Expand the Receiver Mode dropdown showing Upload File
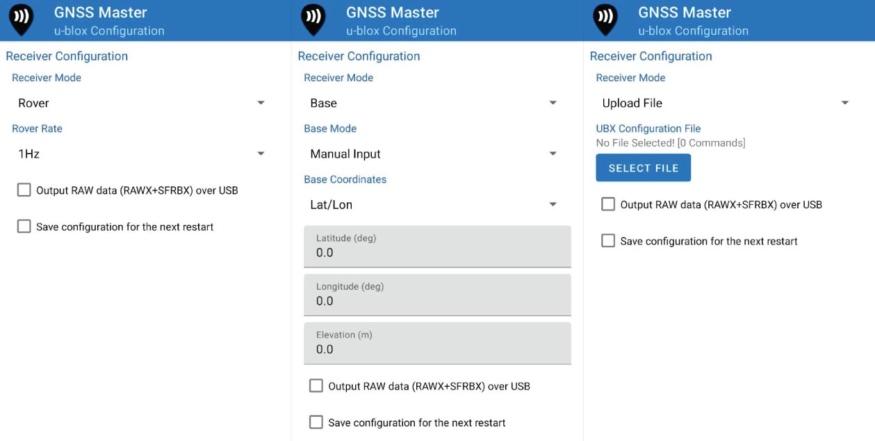This screenshot has width=875, height=441. pyautogui.click(x=723, y=102)
